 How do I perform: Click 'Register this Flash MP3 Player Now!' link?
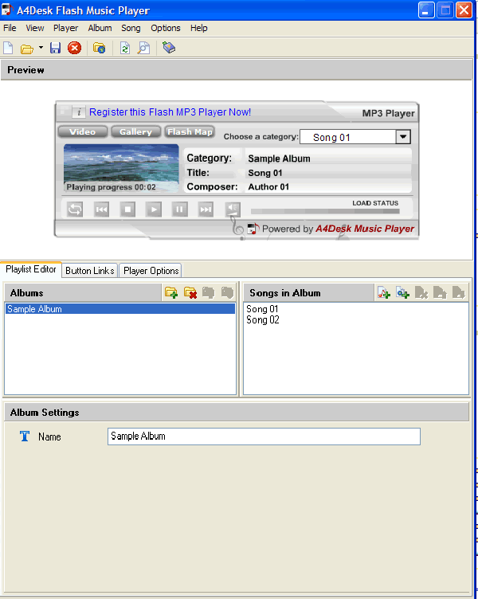coord(170,112)
